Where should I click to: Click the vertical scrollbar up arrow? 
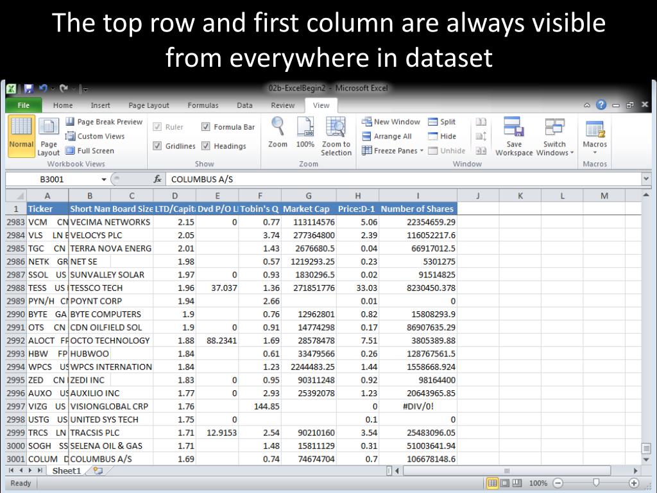tap(645, 195)
